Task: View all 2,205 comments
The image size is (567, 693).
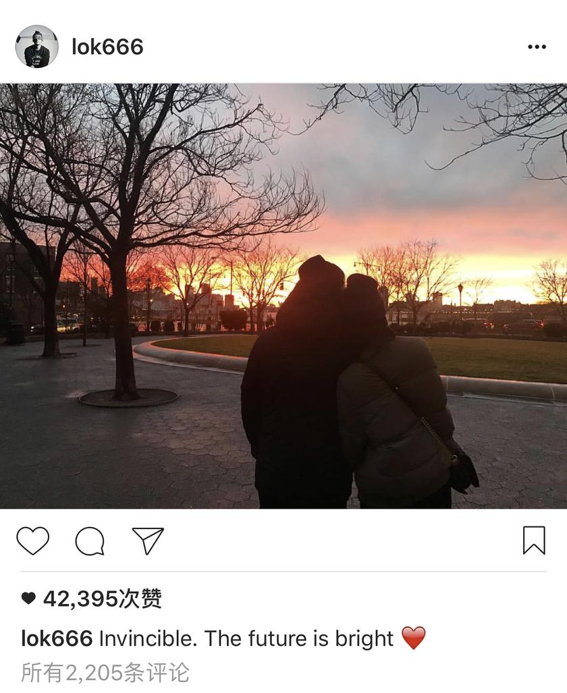Action: tap(105, 672)
